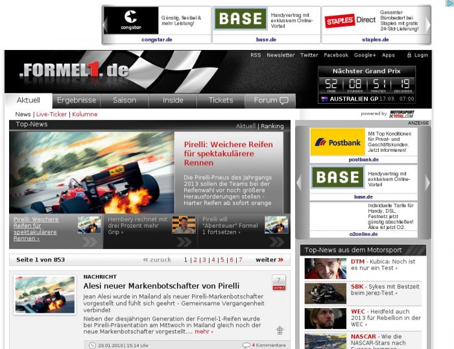Open the Google+ link in header
The width and height of the screenshot is (454, 349).
[364, 55]
